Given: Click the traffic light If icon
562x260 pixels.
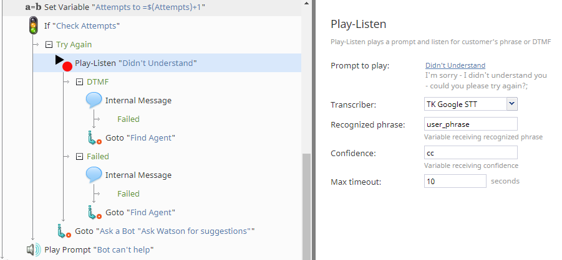Looking at the screenshot, I should 33,26.
